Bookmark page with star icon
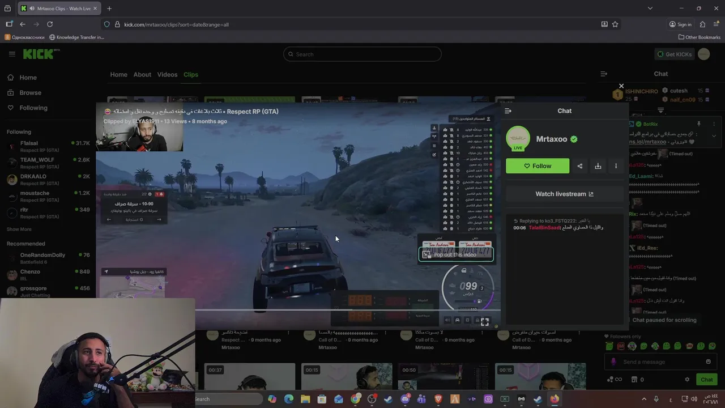Screen dimensions: 725x408 [615, 24]
